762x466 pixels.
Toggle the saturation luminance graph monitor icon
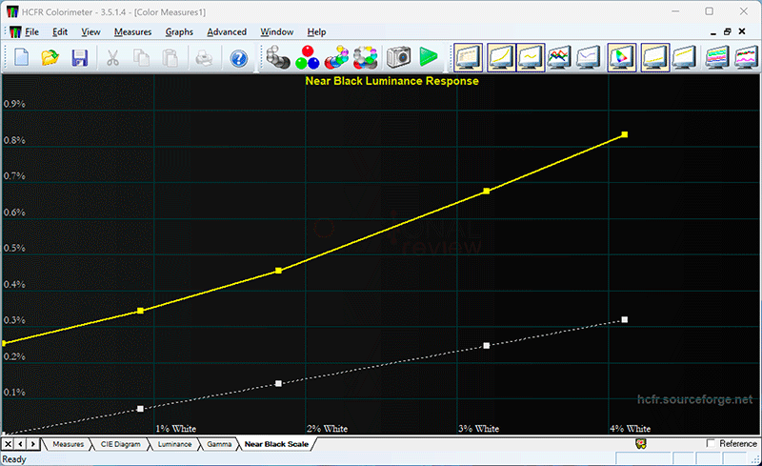717,57
